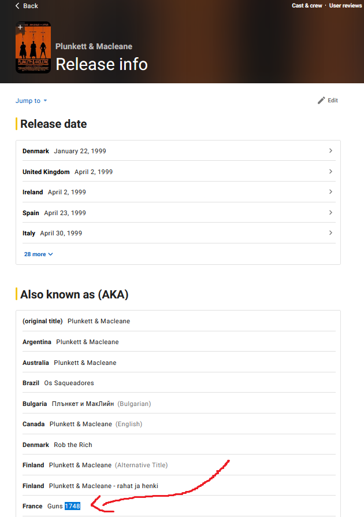Select the Bulgaria Плънкет и МакЛийн title
364x517 pixels.
[83, 404]
